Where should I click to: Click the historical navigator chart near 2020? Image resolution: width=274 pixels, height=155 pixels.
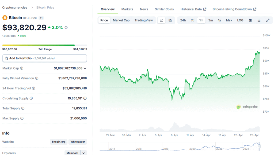point(192,148)
